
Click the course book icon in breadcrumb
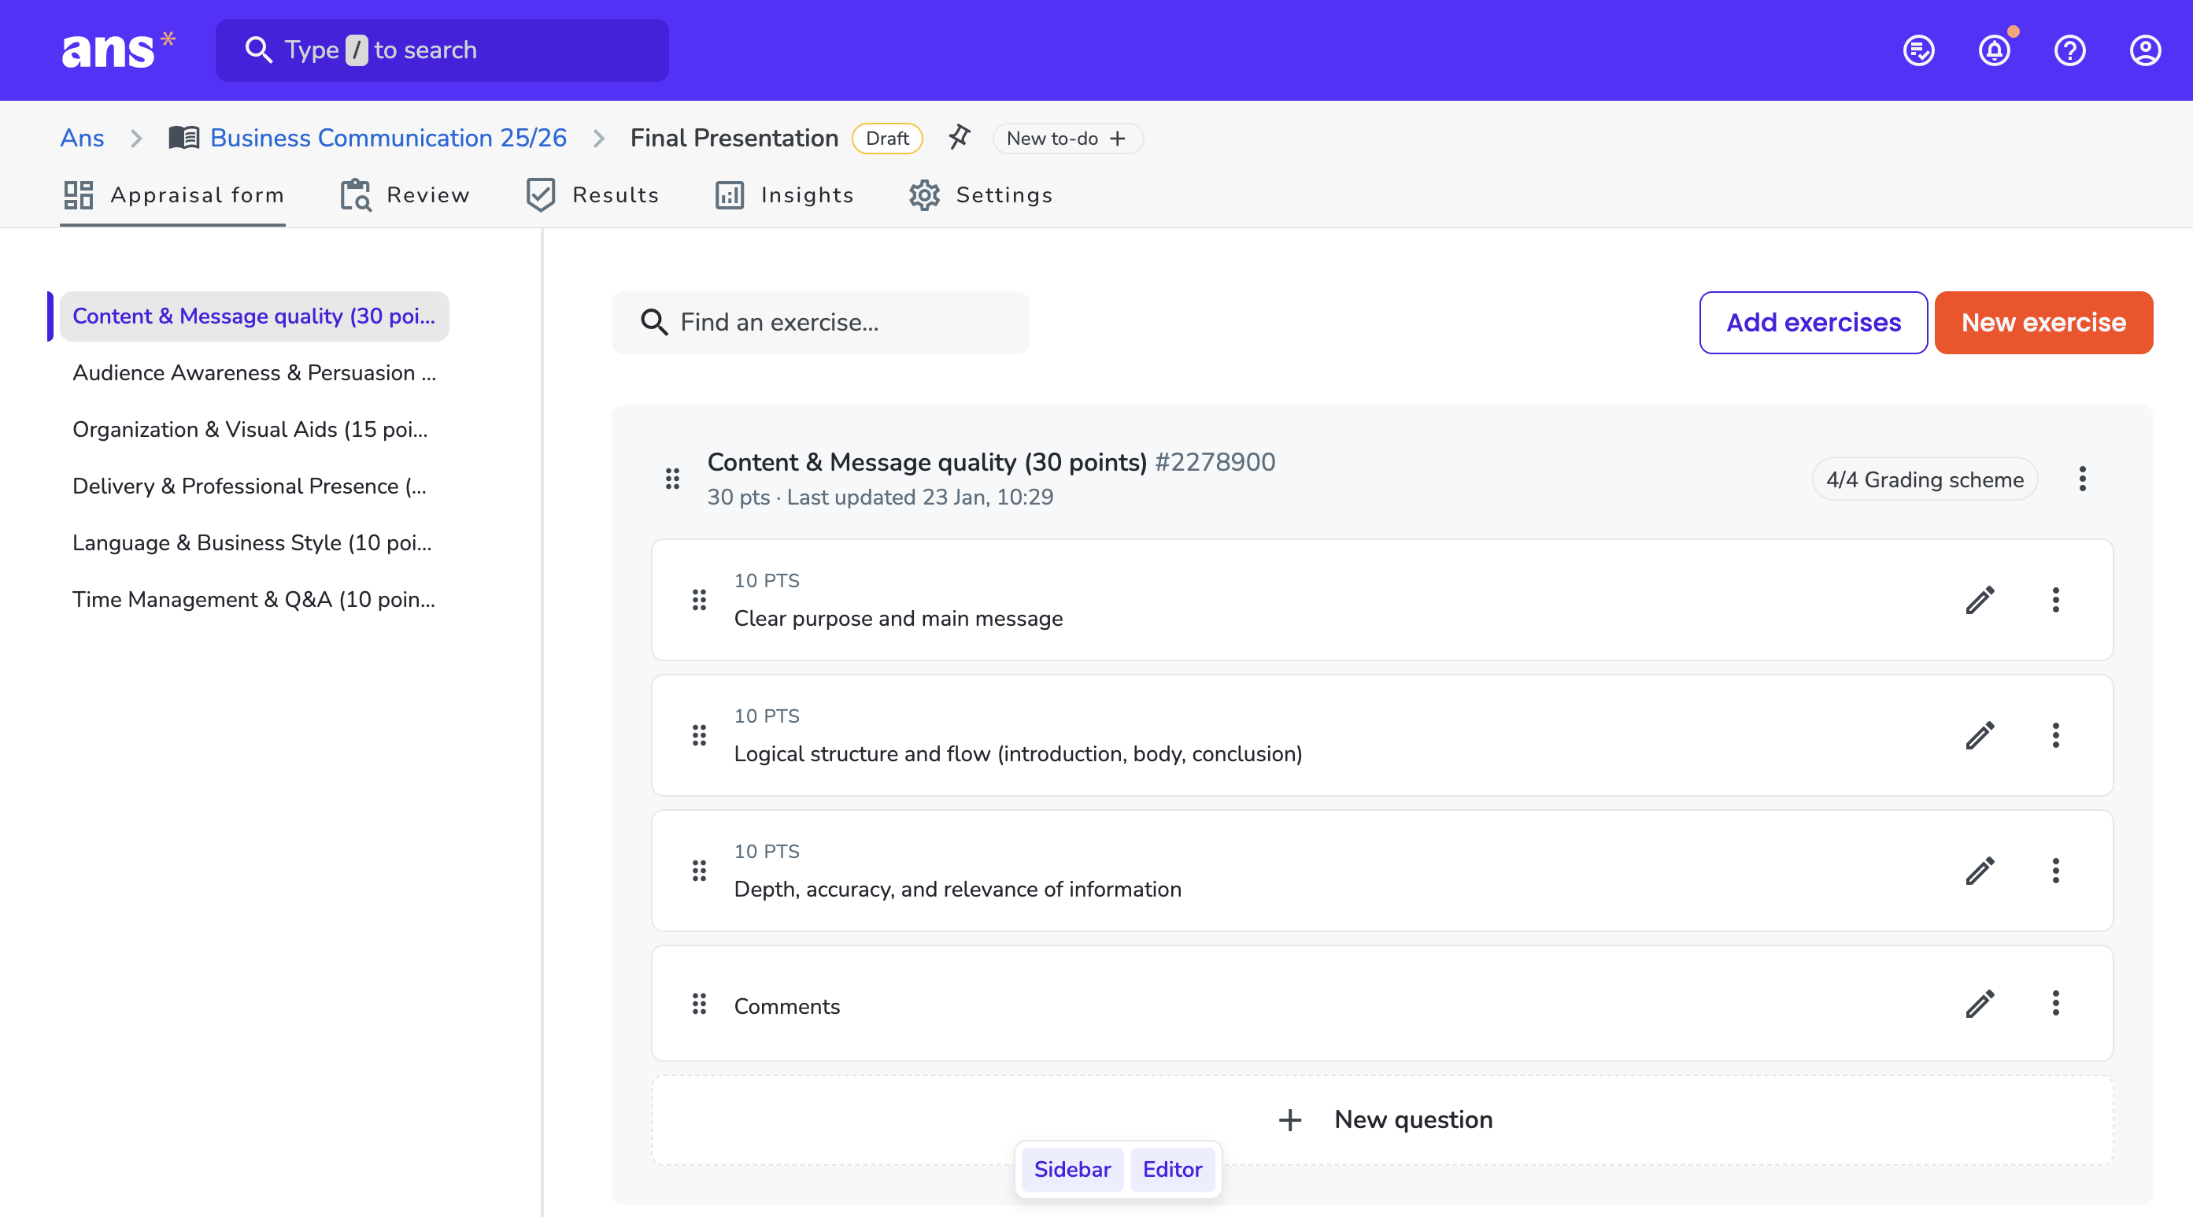coord(184,137)
